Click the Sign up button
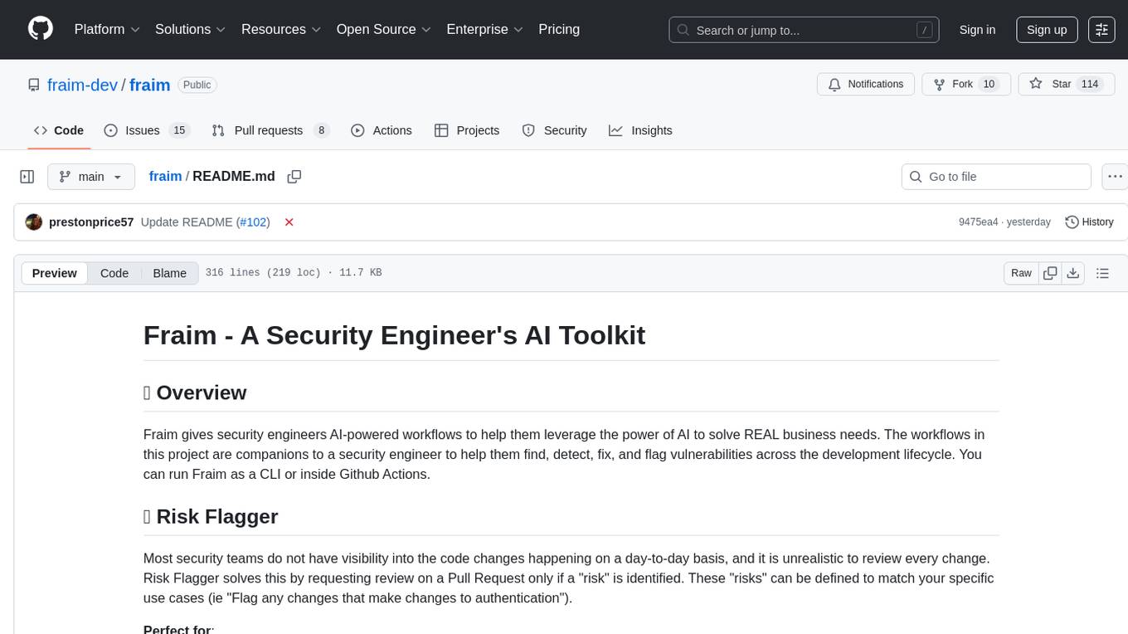 coord(1047,30)
